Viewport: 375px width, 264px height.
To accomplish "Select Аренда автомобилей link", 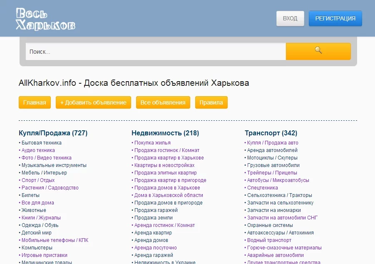I will point(272,150).
